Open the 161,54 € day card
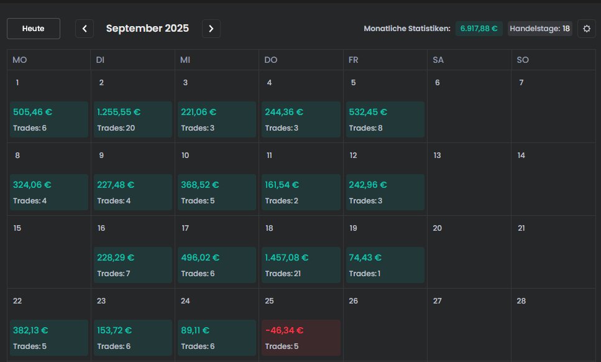 pyautogui.click(x=301, y=192)
